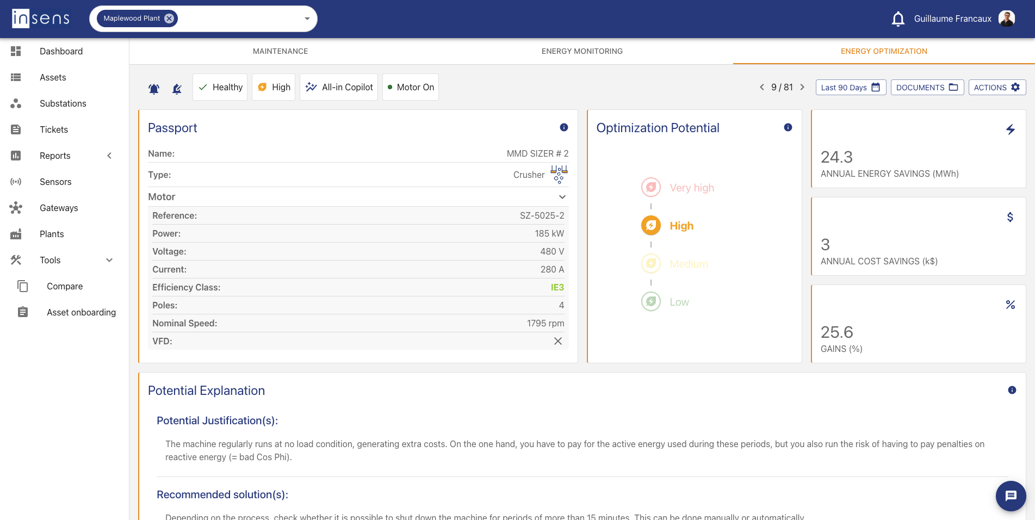Select the Medium potential level
1035x520 pixels.
coord(674,264)
